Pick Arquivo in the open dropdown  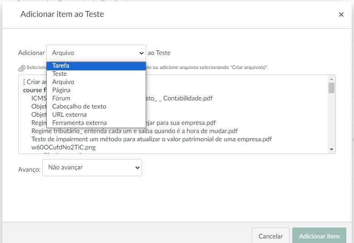(x=63, y=82)
